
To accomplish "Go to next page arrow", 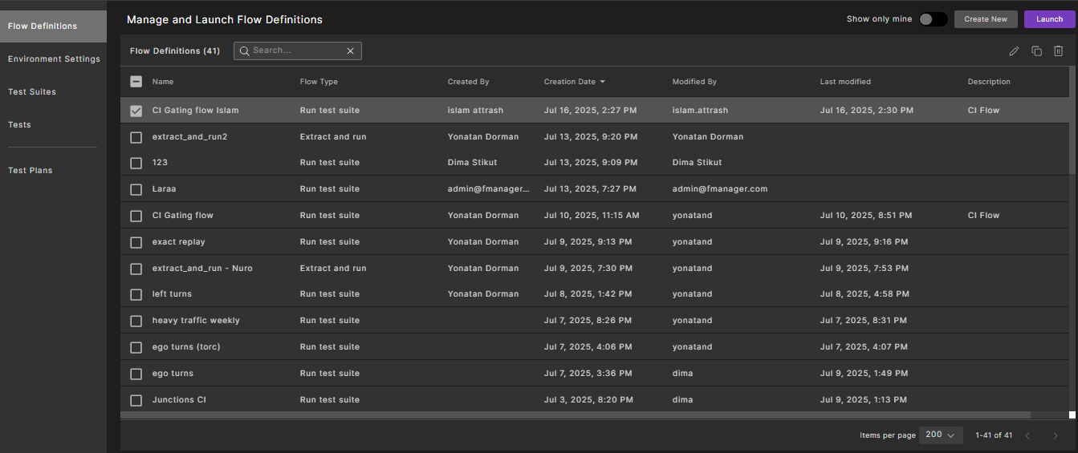I will click(1055, 435).
